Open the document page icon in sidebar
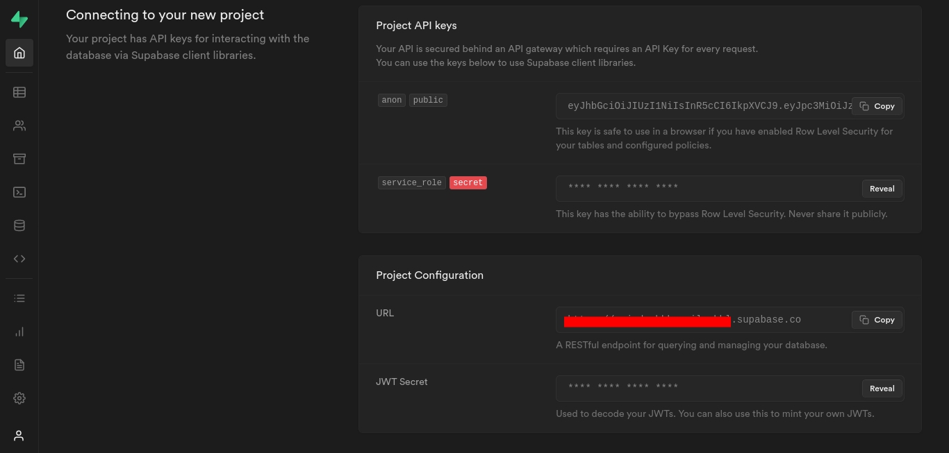Image resolution: width=949 pixels, height=453 pixels. click(19, 365)
